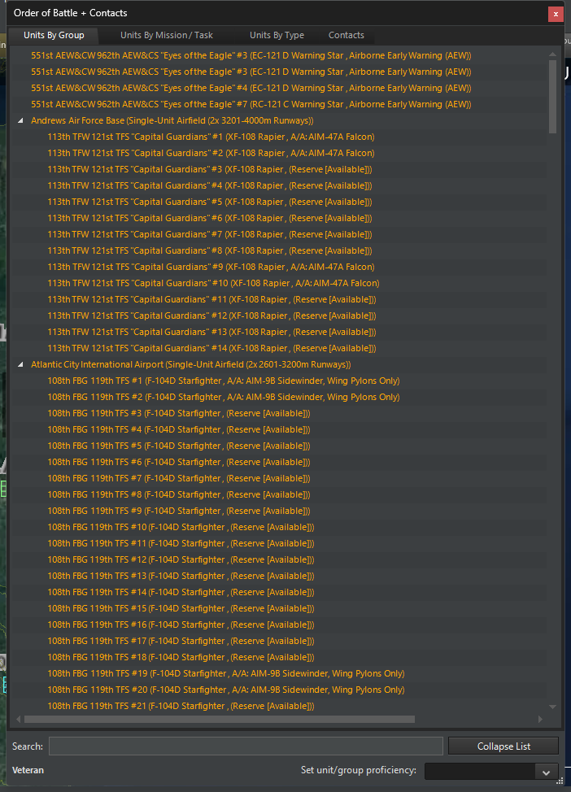
Task: Click vertical scrollbar down arrow
Action: click(552, 707)
